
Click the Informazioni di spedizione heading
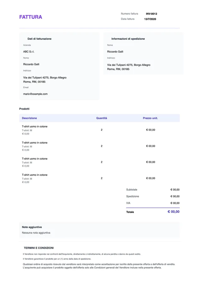click(128, 39)
